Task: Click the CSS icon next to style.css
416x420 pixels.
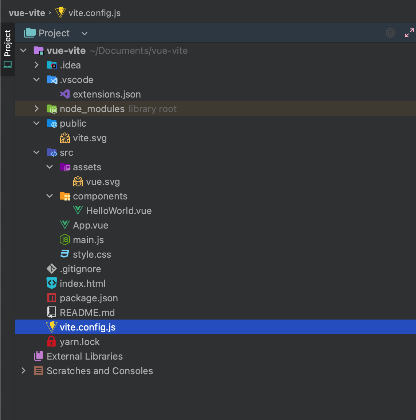Action: tap(64, 254)
